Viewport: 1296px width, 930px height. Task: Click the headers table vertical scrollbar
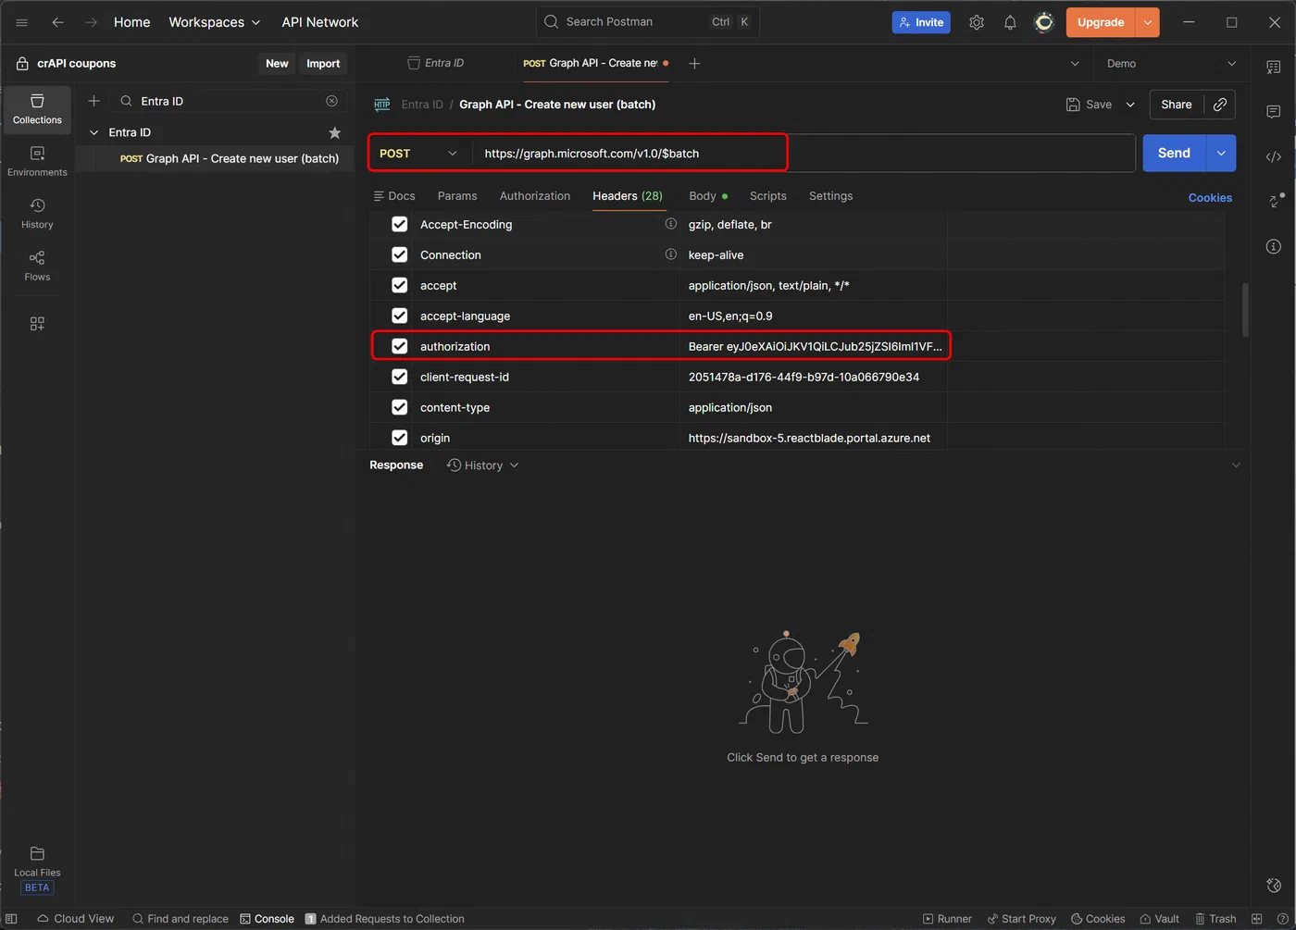pyautogui.click(x=1245, y=310)
